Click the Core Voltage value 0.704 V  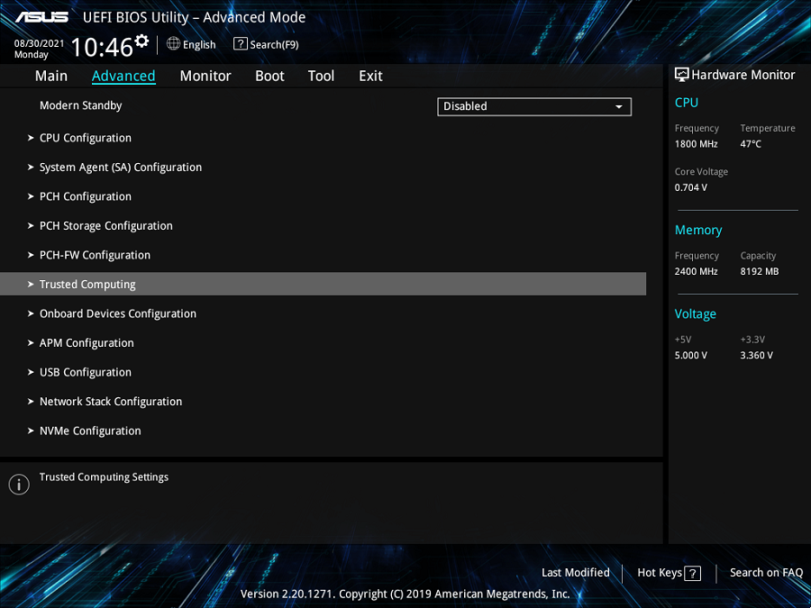point(690,187)
